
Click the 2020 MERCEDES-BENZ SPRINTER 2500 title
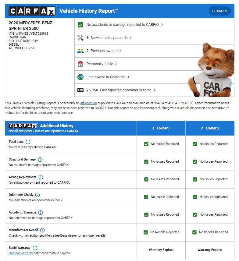click(x=30, y=26)
